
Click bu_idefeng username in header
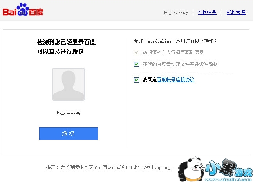(176, 13)
